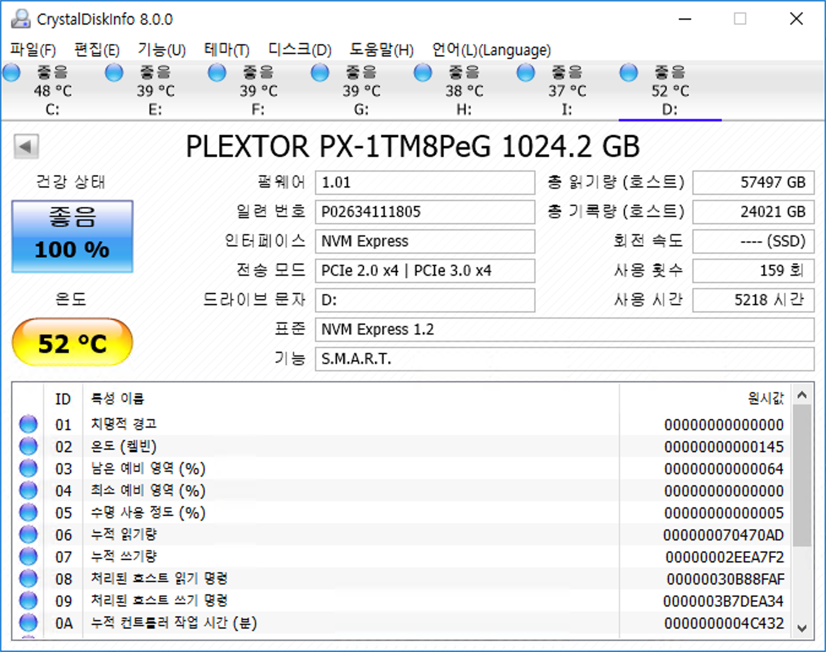Select attribute row 처리된 호스트 읽기 명령
Image resolution: width=826 pixels, height=652 pixels.
(402, 578)
